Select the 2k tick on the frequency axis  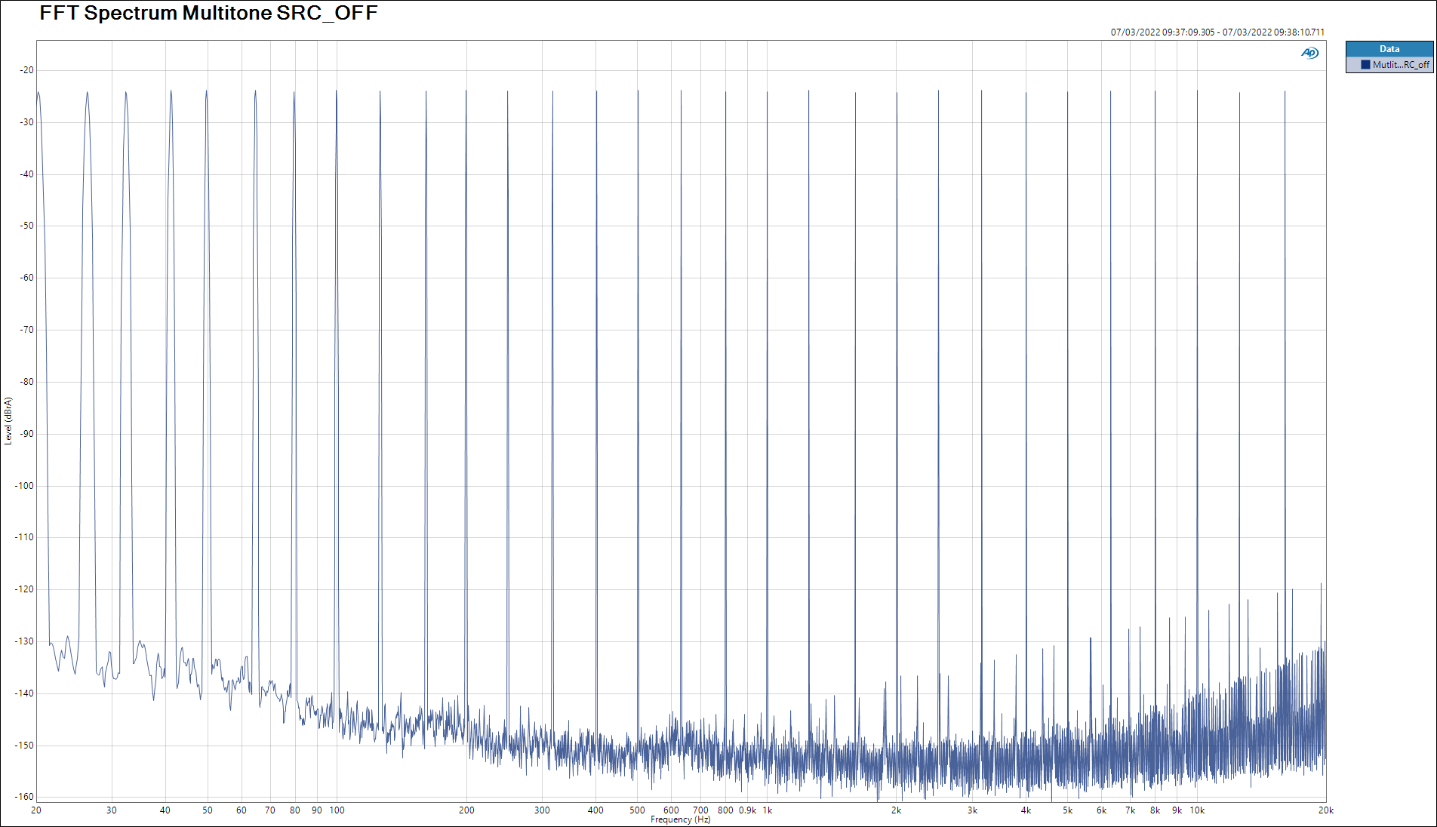(x=896, y=810)
